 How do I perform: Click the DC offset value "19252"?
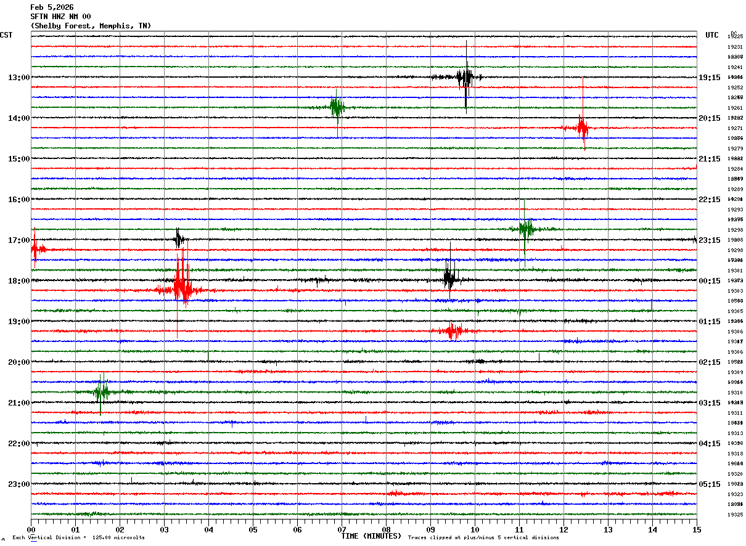(735, 88)
